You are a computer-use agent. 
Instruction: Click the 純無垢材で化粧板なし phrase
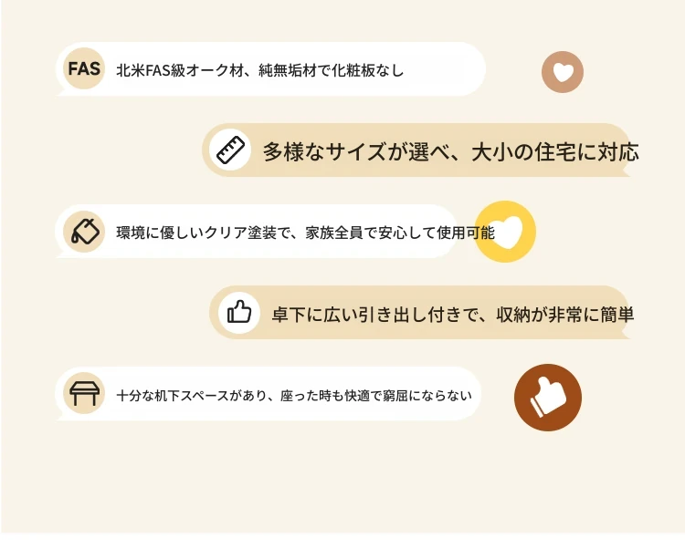point(332,70)
